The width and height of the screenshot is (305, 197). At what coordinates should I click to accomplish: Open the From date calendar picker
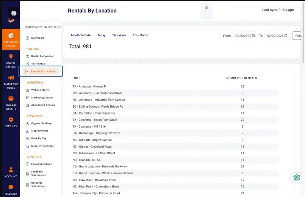(x=253, y=36)
